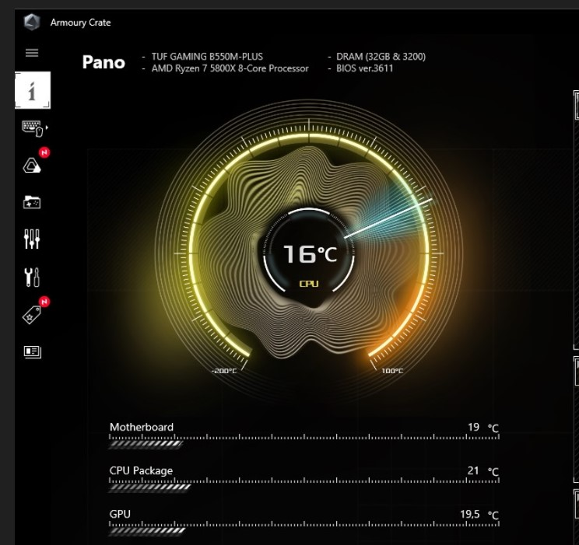Open the Device keyboard and mouse icon
This screenshot has height=545, width=579.
pyautogui.click(x=33, y=128)
